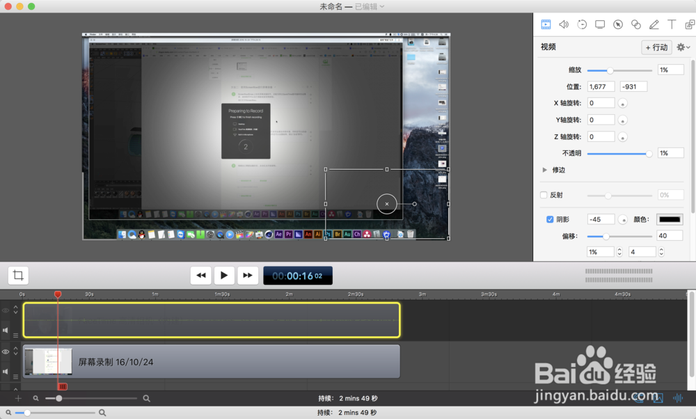Screen dimensions: 696x419
Task: Click the 不透明 percentage field
Action: [x=670, y=153]
